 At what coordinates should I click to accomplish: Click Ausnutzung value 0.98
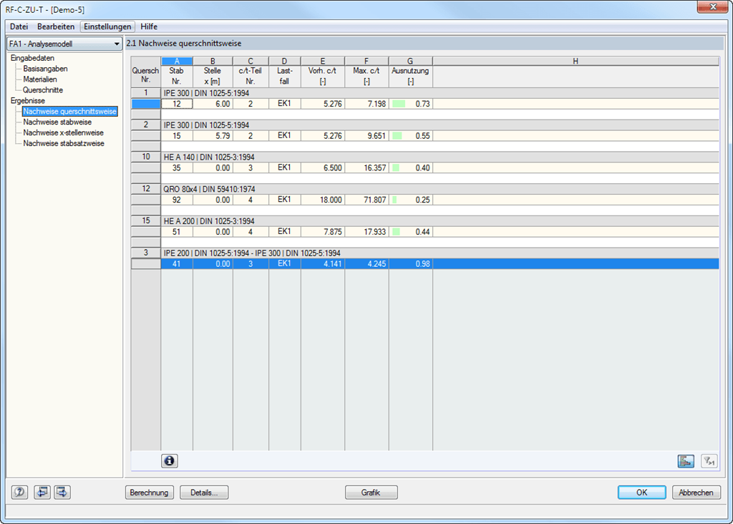410,264
